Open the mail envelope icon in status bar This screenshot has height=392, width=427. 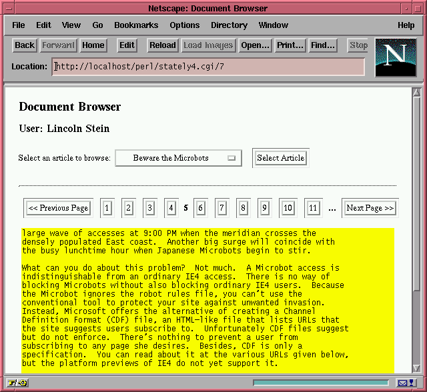tap(403, 383)
